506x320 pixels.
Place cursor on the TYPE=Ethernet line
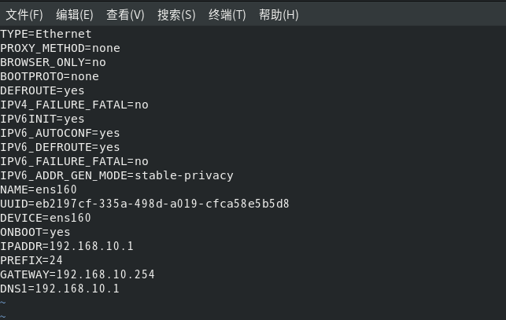[x=46, y=34]
